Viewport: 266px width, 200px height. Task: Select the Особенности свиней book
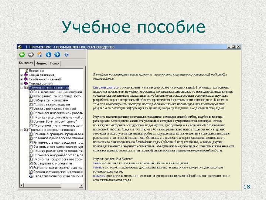tap(45, 79)
